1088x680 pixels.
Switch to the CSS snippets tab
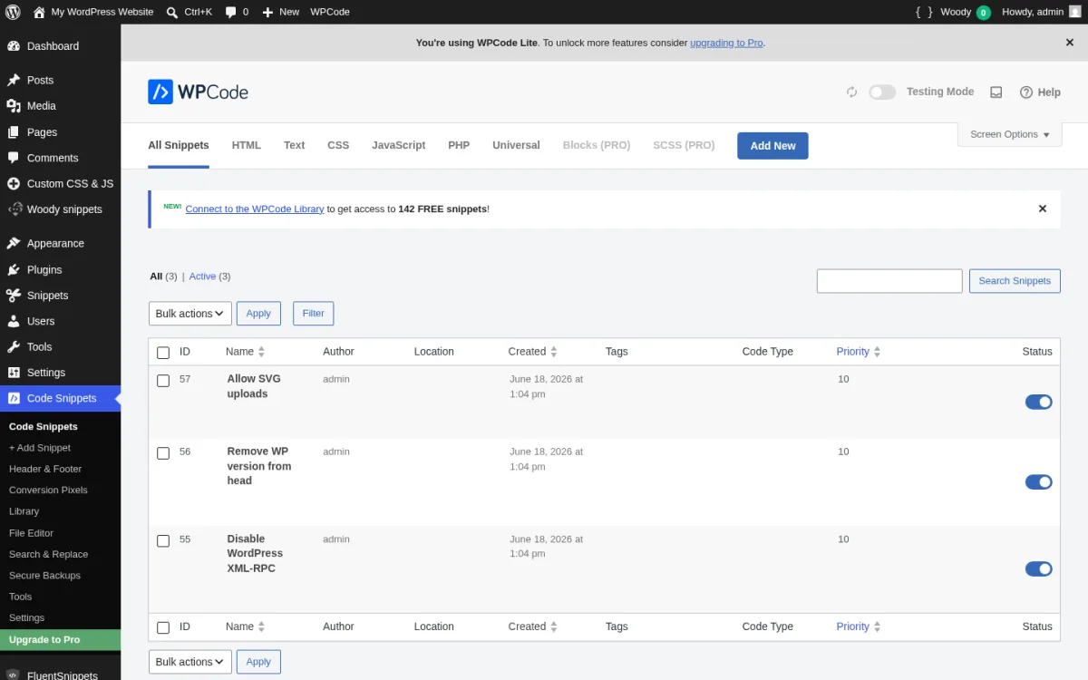tap(338, 145)
